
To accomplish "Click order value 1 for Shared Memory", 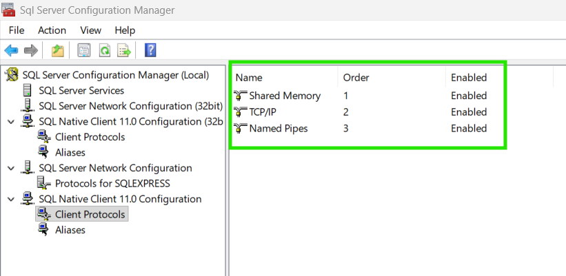I will (x=345, y=96).
